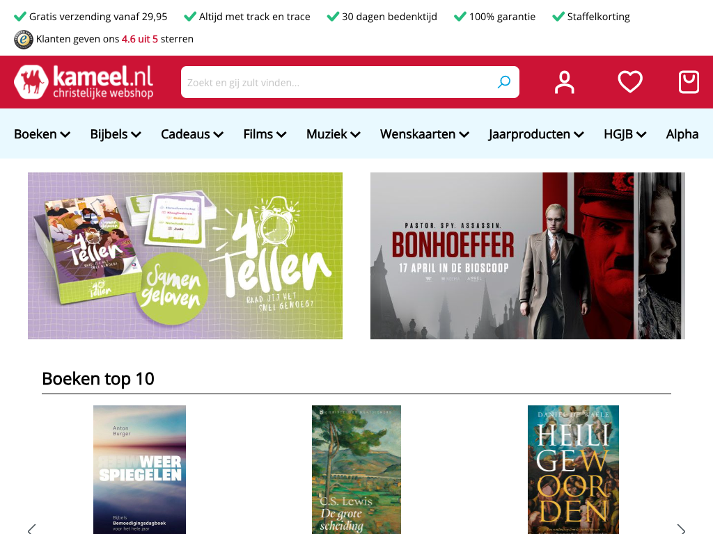The height and width of the screenshot is (534, 713).
Task: Open the user account icon
Action: (564, 82)
